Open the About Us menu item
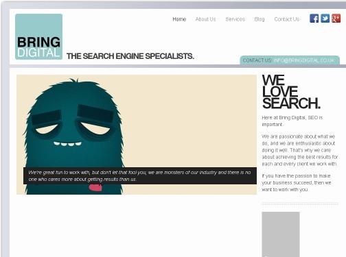 tap(205, 19)
